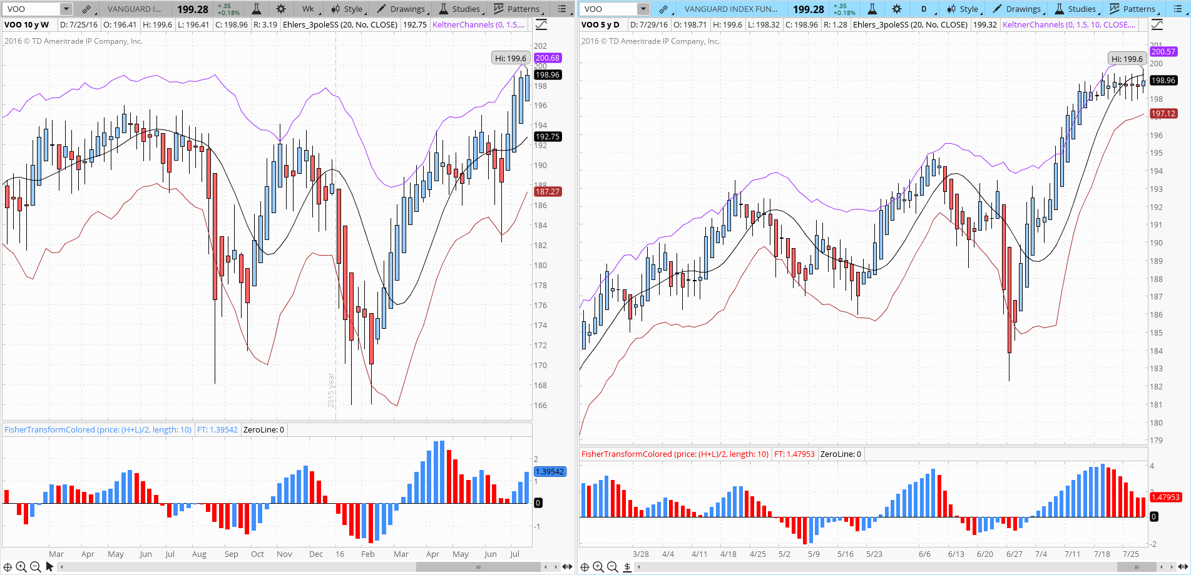Image resolution: width=1191 pixels, height=575 pixels.
Task: Click the 199.28 last price in the left chart toolbar
Action: point(193,9)
